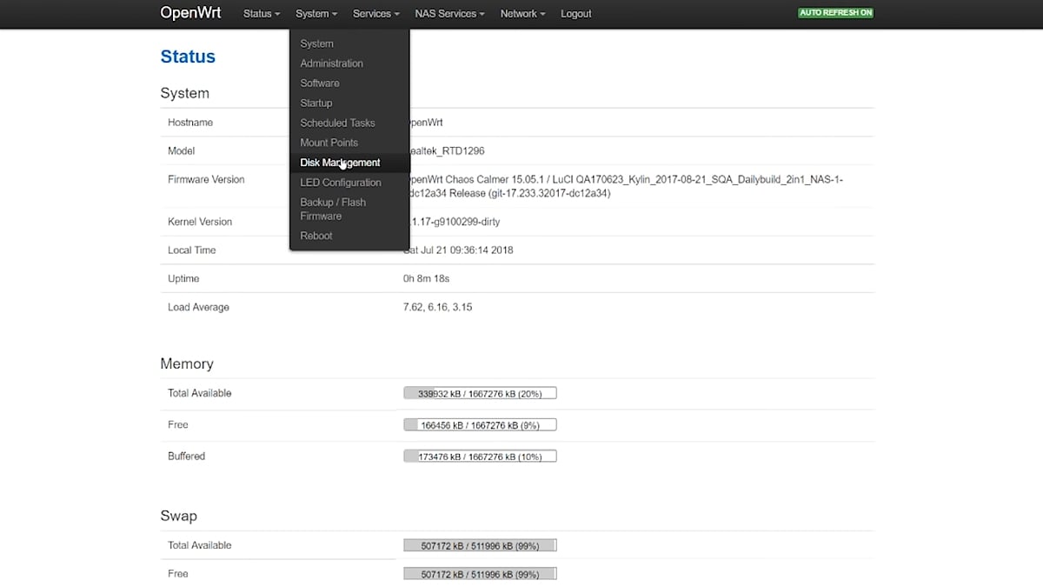
Task: Select Reboot from the System menu
Action: pyautogui.click(x=316, y=235)
